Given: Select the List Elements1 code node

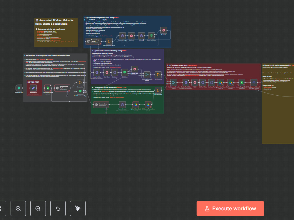Looking at the screenshot, I should 158,90.
